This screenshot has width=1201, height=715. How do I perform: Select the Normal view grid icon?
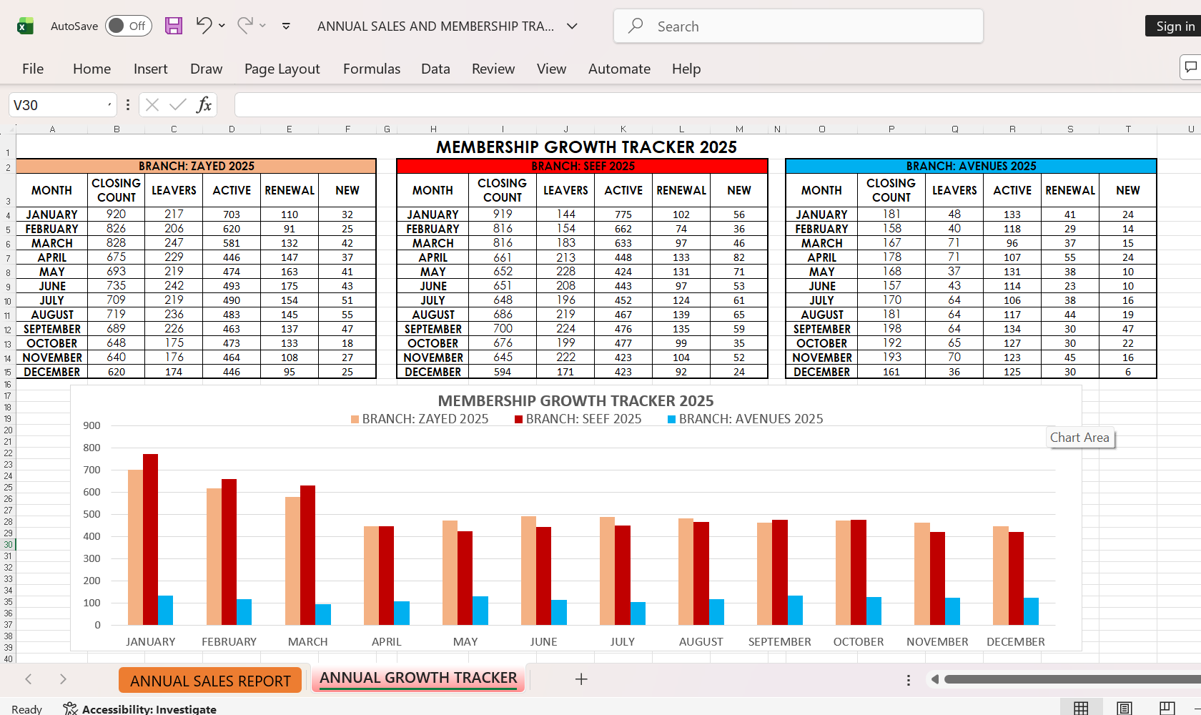click(1081, 708)
